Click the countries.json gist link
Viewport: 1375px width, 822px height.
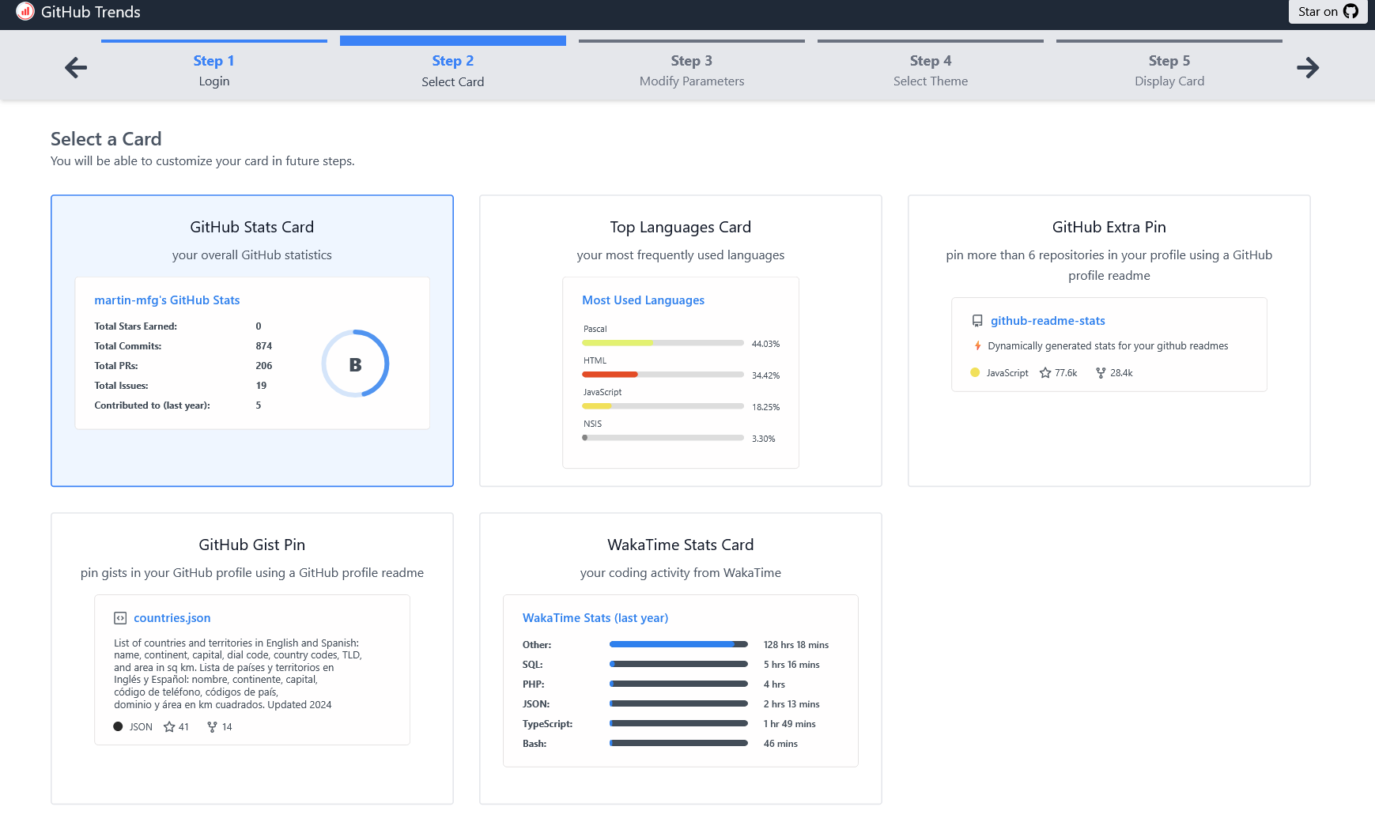tap(172, 618)
